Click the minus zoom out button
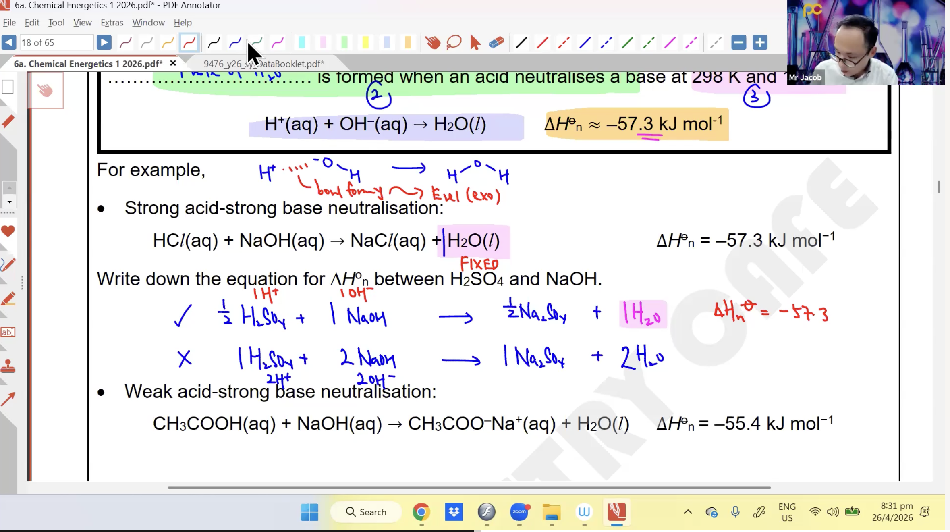 tap(738, 42)
